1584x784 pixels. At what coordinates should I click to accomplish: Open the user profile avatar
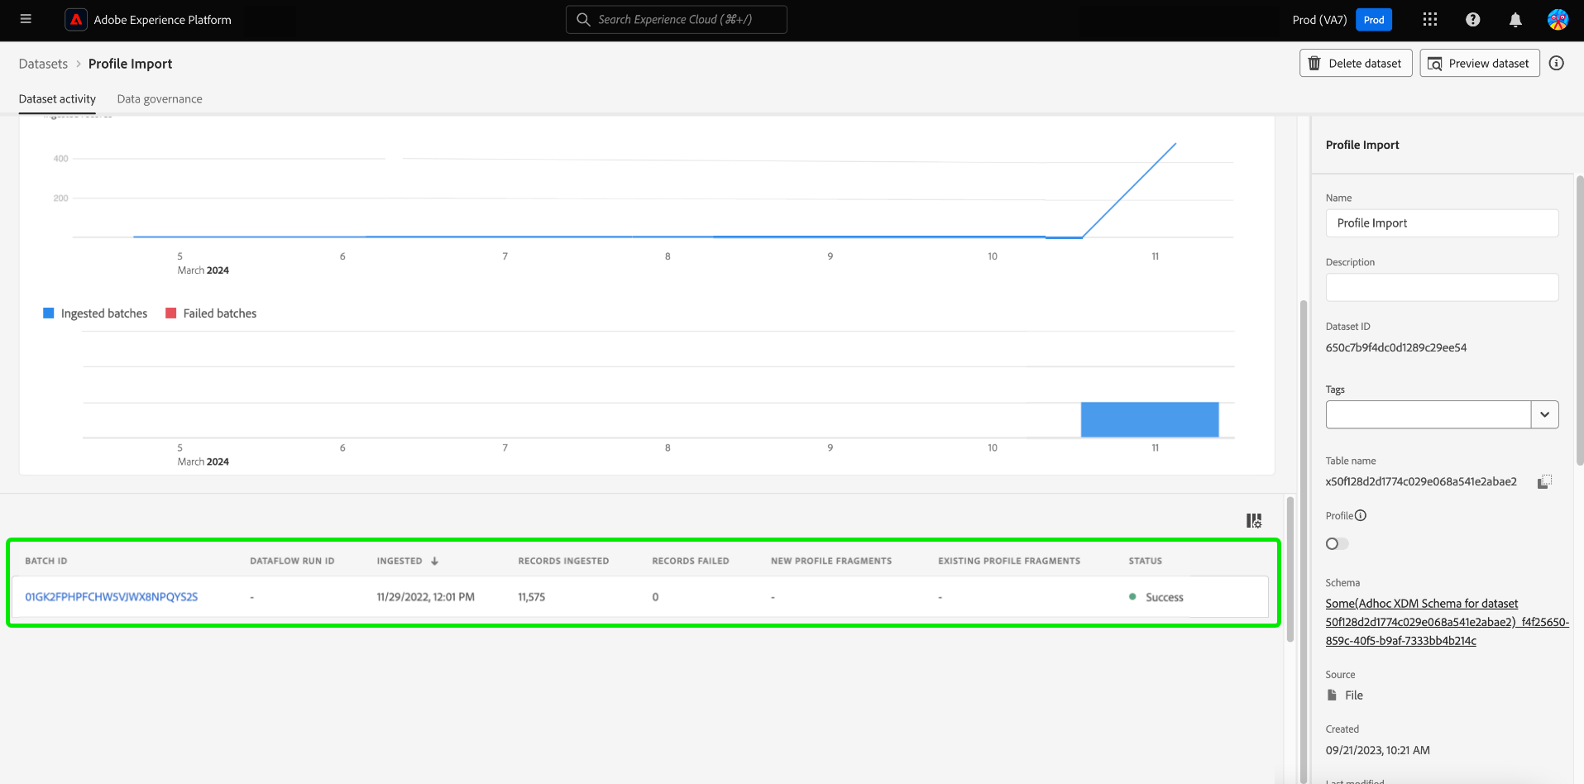coord(1558,20)
